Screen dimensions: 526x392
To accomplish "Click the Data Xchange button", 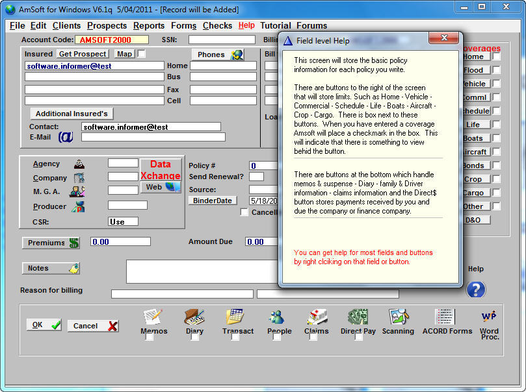I will pyautogui.click(x=161, y=170).
